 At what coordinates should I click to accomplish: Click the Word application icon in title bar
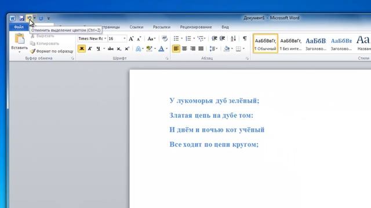pyautogui.click(x=12, y=18)
